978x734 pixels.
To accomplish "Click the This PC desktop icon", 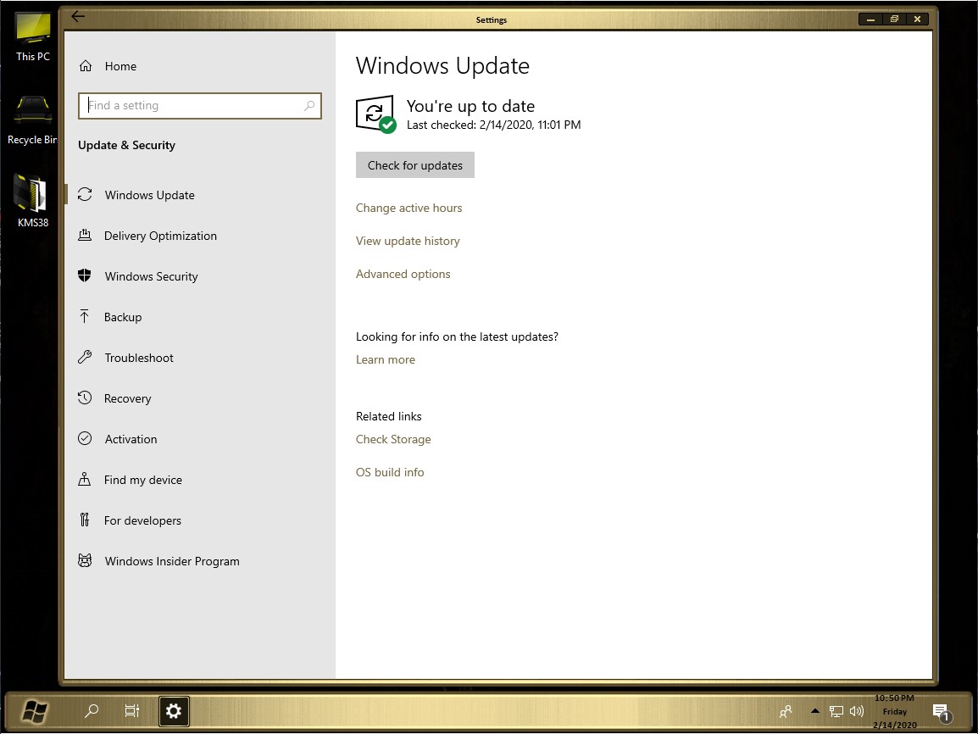I will coord(32,36).
